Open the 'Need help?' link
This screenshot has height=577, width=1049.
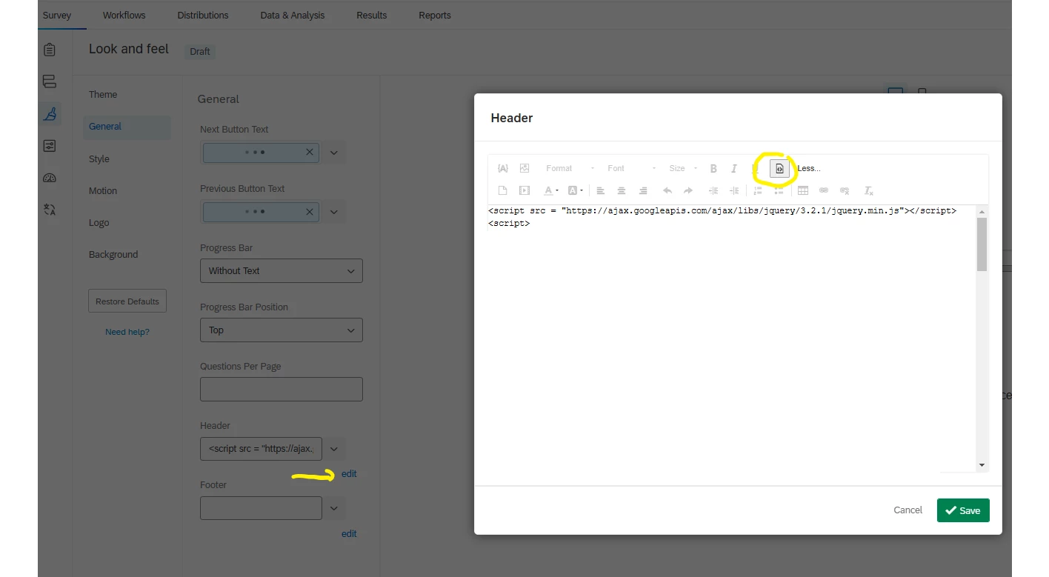(x=127, y=332)
